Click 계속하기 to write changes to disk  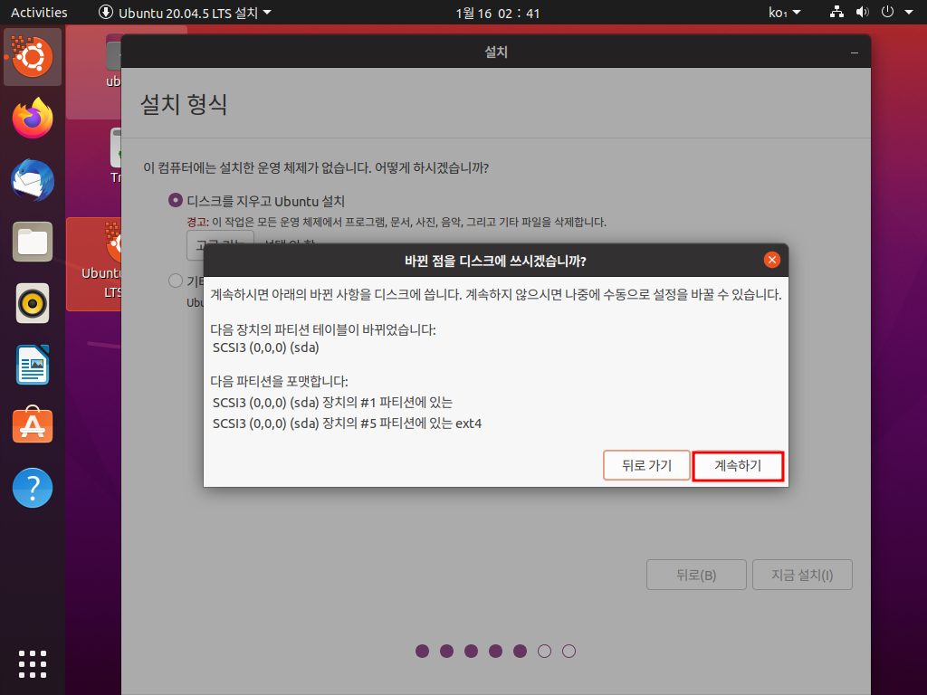tap(738, 466)
